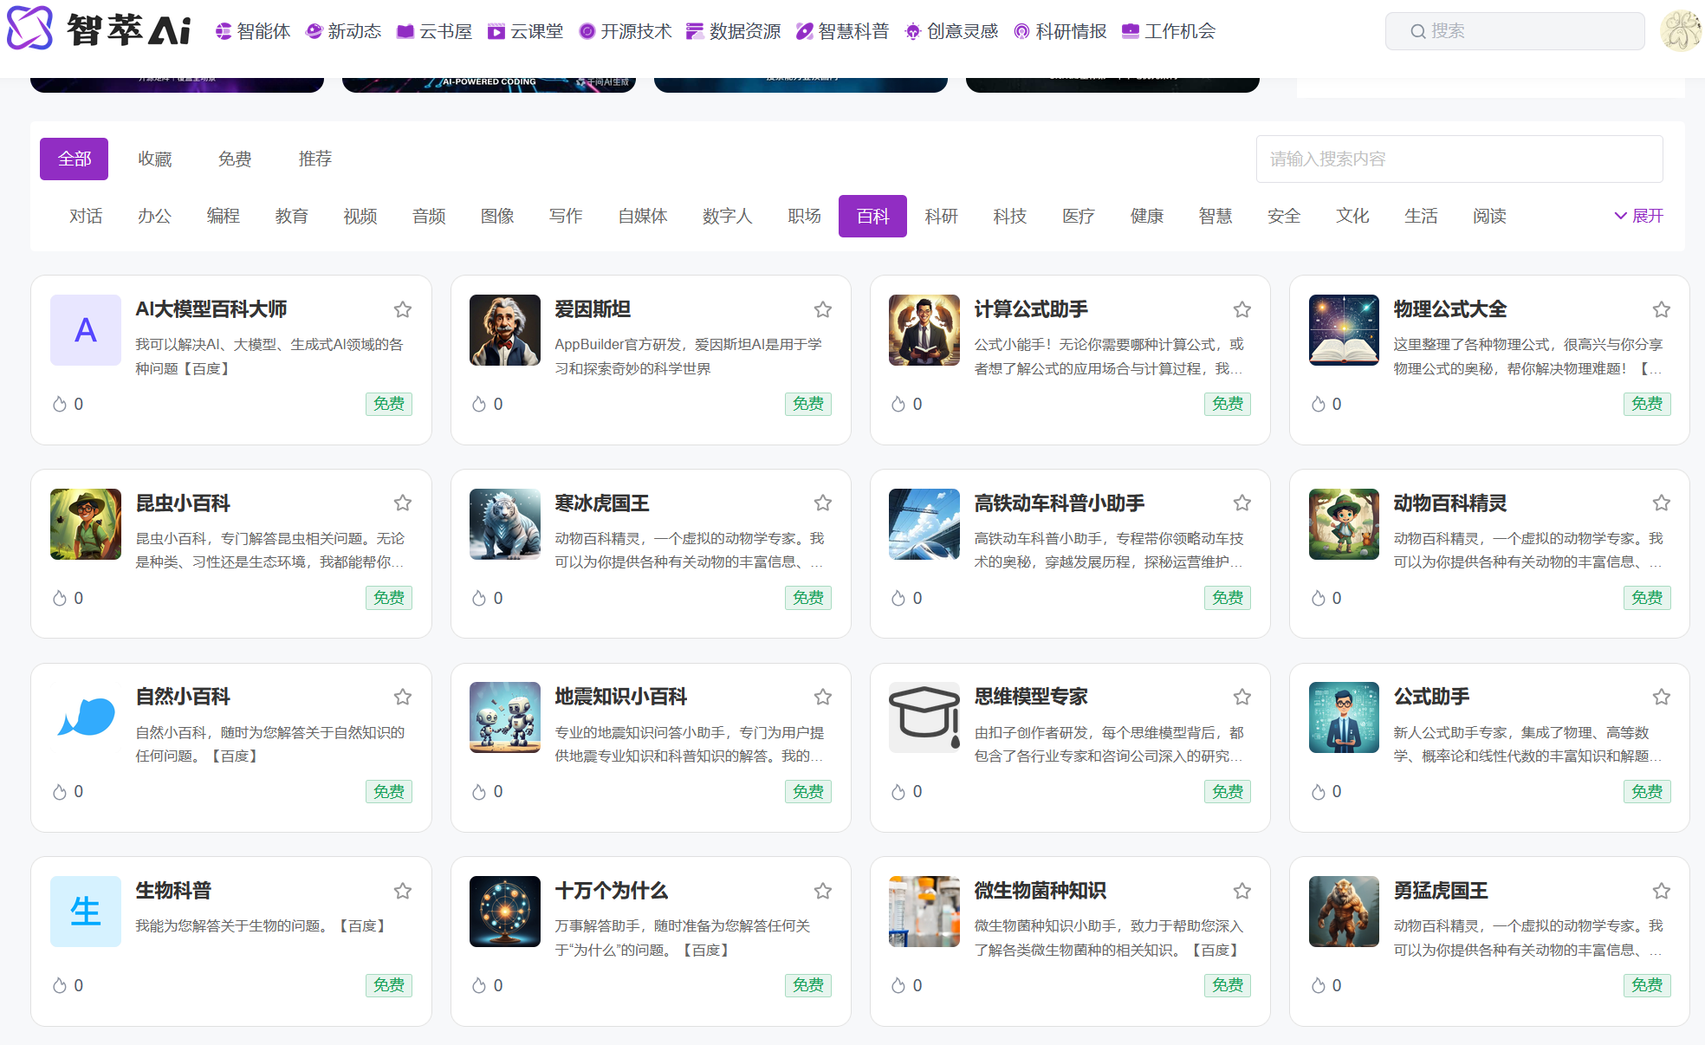1705x1045 pixels.
Task: Select the 编程 category
Action: [x=223, y=216]
